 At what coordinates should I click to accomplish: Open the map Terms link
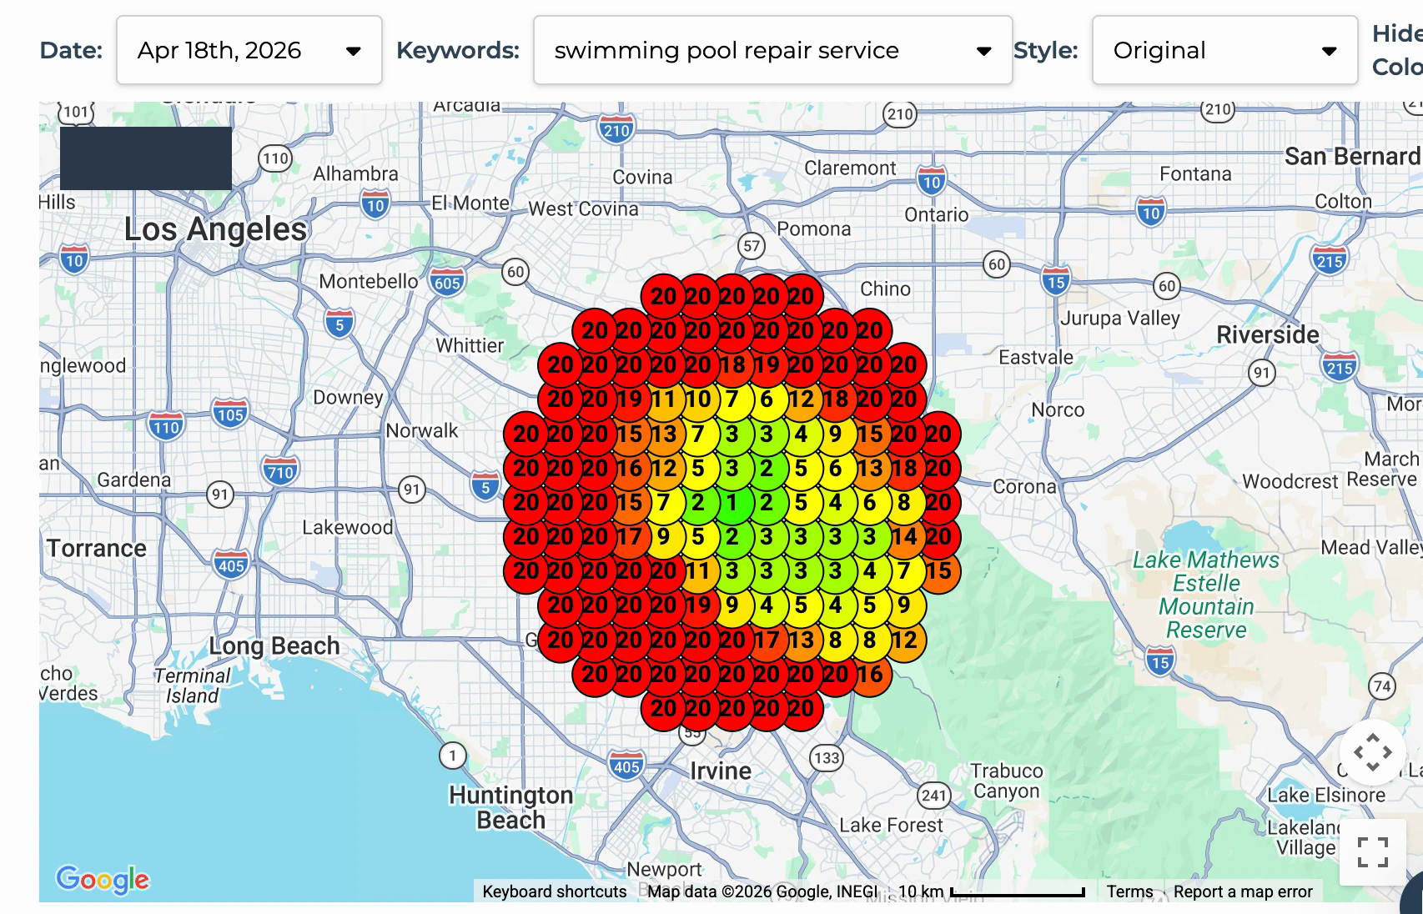point(1129,891)
